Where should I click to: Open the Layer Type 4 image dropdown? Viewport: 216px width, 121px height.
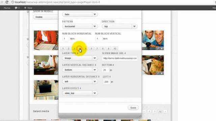(80, 58)
